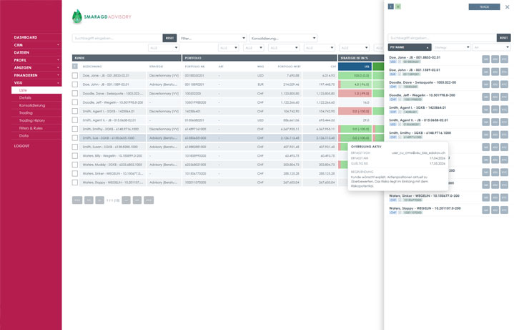This screenshot has width=514, height=330.
Task: Check the Waters, Sloppy row checkbox
Action: tap(75, 182)
